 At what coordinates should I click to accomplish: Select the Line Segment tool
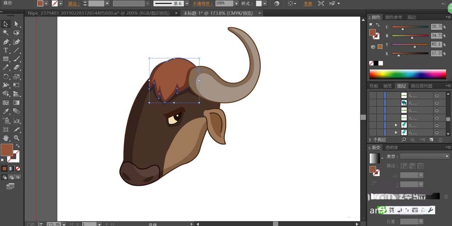click(x=16, y=50)
